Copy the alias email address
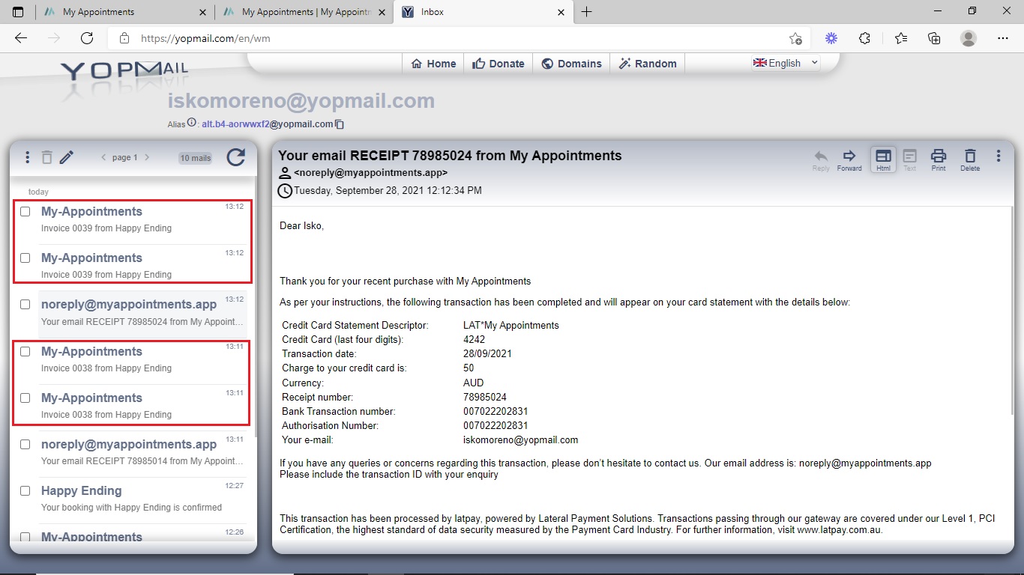The height and width of the screenshot is (575, 1024). (x=340, y=124)
